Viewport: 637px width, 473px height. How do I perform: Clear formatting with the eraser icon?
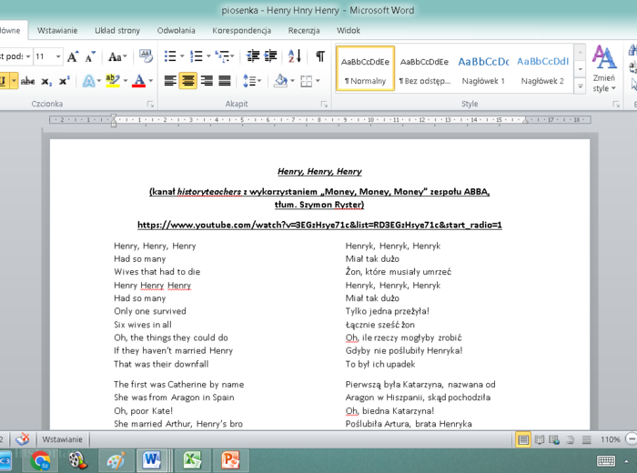point(146,56)
